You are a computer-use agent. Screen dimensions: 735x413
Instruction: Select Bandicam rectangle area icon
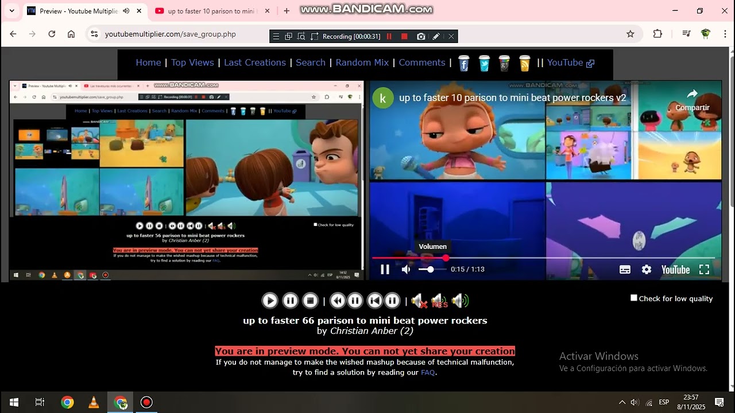point(314,36)
